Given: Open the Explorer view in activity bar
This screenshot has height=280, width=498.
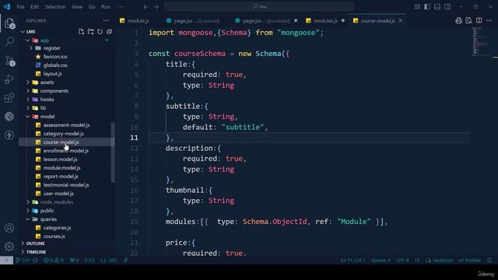Looking at the screenshot, I should coord(9,23).
